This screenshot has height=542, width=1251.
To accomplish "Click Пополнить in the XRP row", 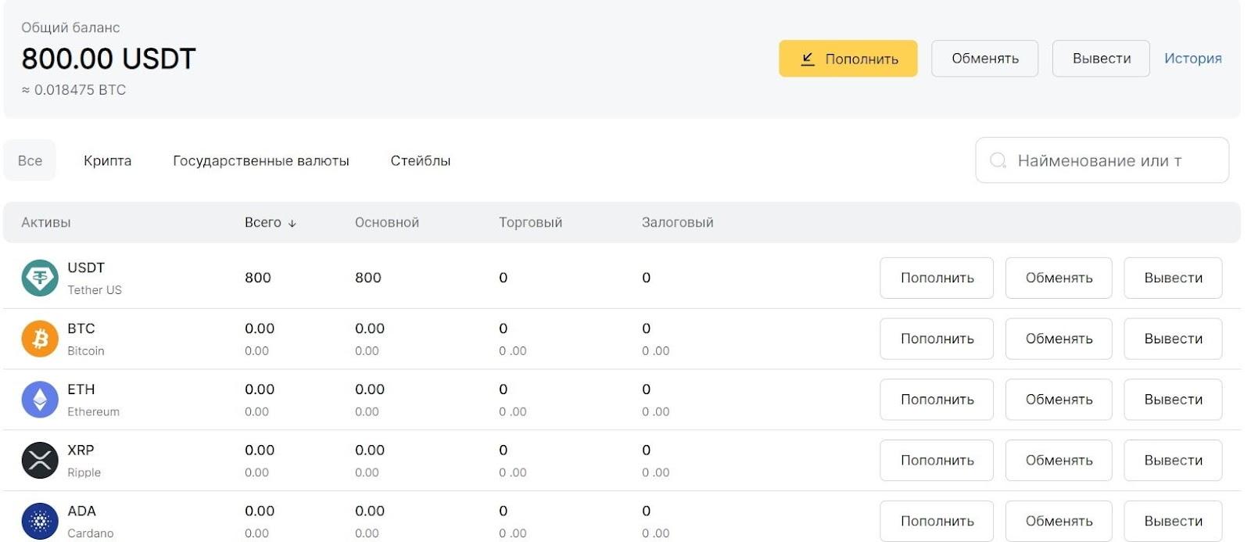I will [937, 461].
